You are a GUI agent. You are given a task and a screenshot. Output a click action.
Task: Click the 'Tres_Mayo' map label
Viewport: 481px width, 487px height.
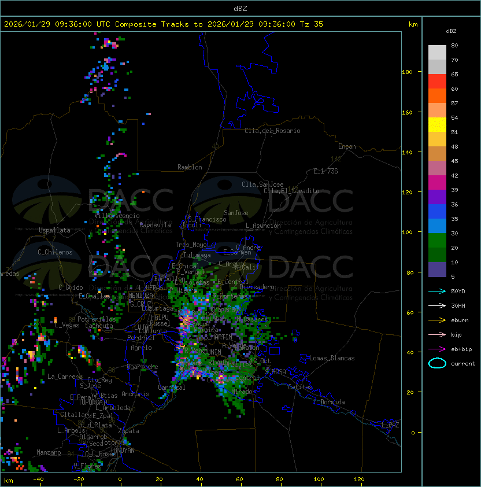(x=191, y=245)
